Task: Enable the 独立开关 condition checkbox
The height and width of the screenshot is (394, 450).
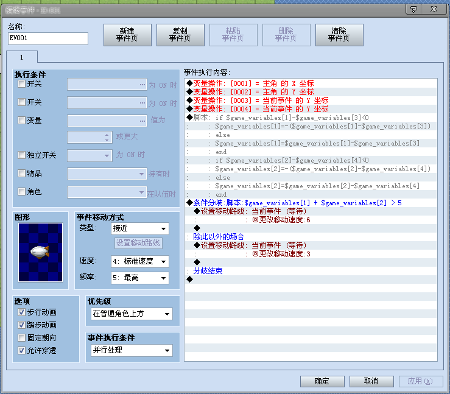Action: pos(21,155)
